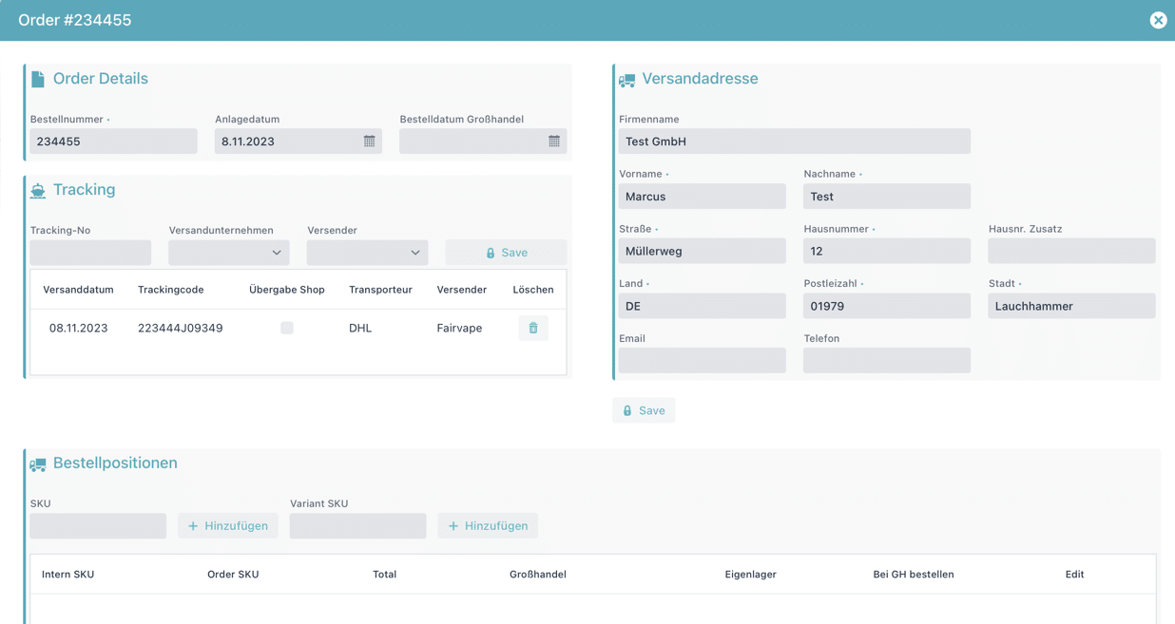Image resolution: width=1175 pixels, height=624 pixels.
Task: Close the order dialog with the X icon
Action: (1157, 20)
